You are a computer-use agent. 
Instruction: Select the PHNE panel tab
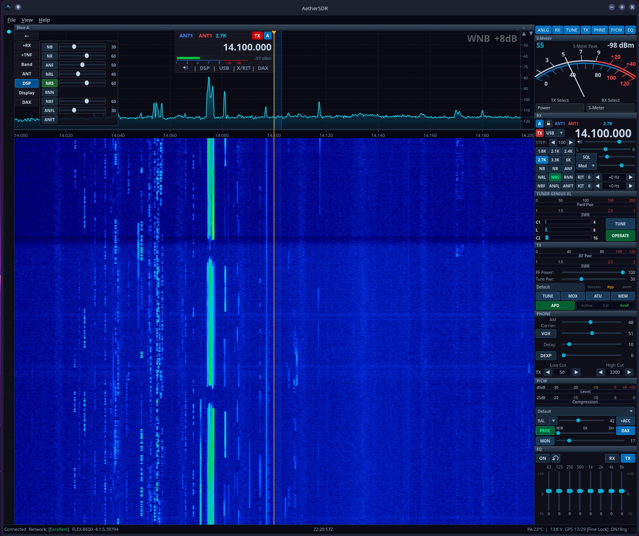point(599,30)
